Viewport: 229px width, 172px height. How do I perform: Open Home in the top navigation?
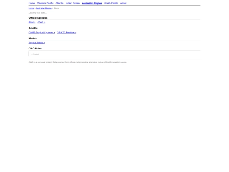[x=32, y=3]
